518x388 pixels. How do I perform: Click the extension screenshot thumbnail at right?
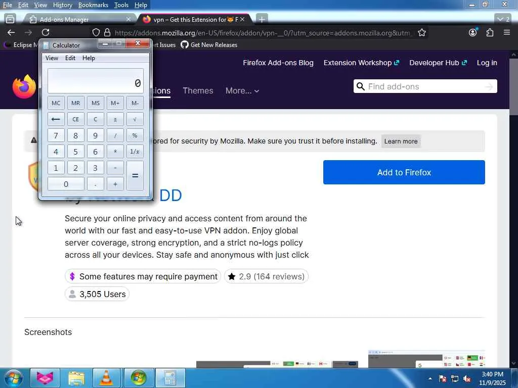tap(426, 359)
